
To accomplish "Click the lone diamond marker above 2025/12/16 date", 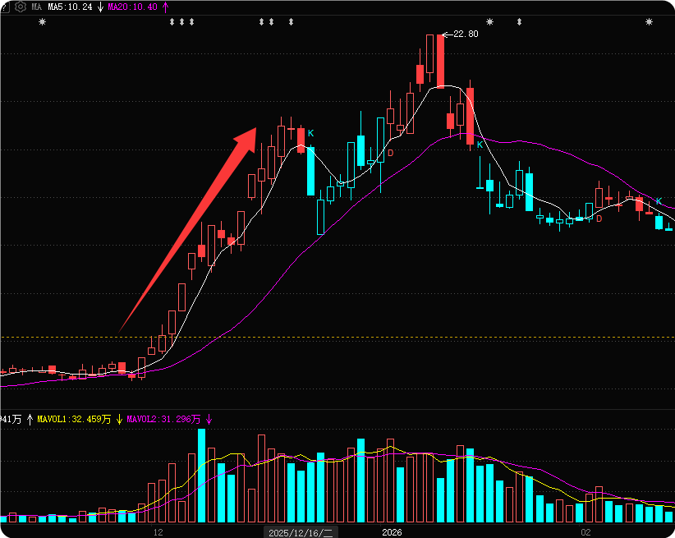I will click(x=291, y=21).
